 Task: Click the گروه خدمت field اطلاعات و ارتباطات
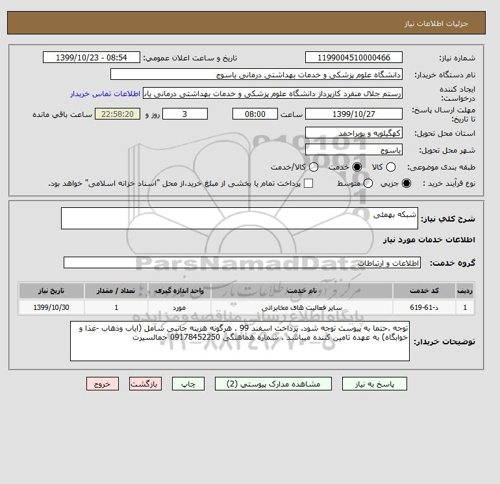tap(242, 263)
